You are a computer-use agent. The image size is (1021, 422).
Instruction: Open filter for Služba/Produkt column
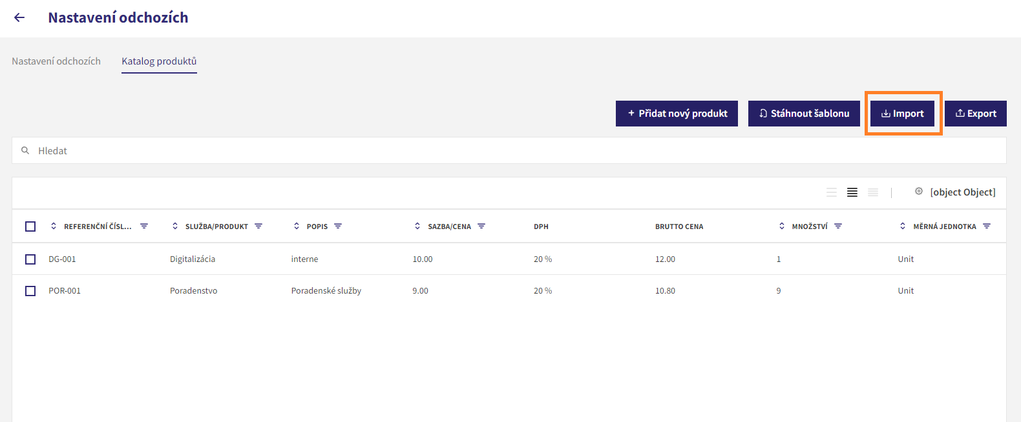(258, 226)
